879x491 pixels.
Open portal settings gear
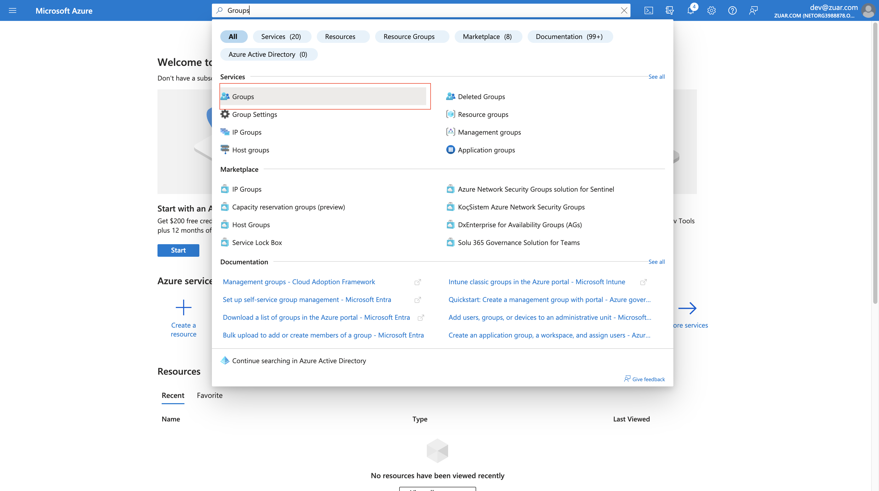click(712, 10)
